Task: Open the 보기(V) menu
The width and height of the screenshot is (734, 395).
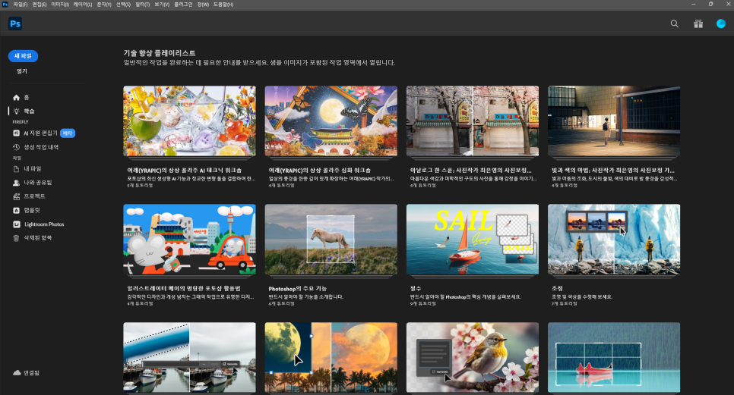Action: [x=162, y=5]
